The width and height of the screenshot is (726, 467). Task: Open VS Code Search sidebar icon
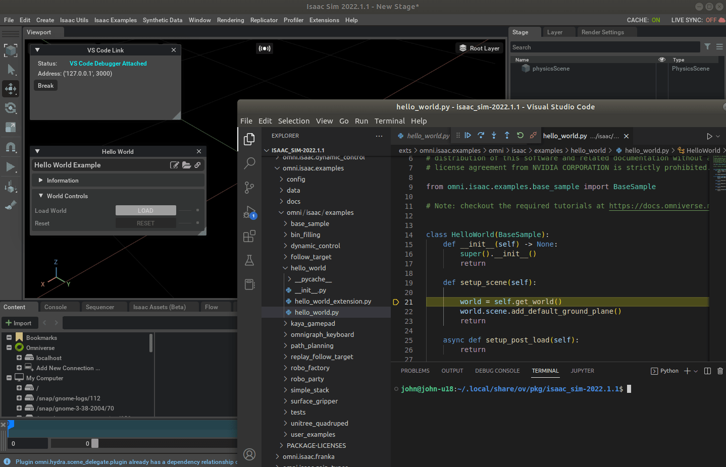249,163
